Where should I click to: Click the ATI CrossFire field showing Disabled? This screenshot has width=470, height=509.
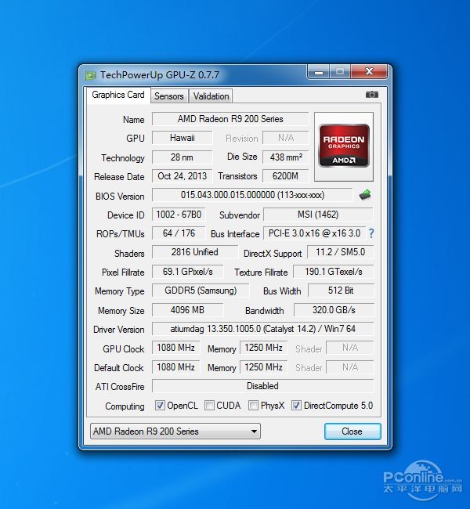tap(262, 386)
